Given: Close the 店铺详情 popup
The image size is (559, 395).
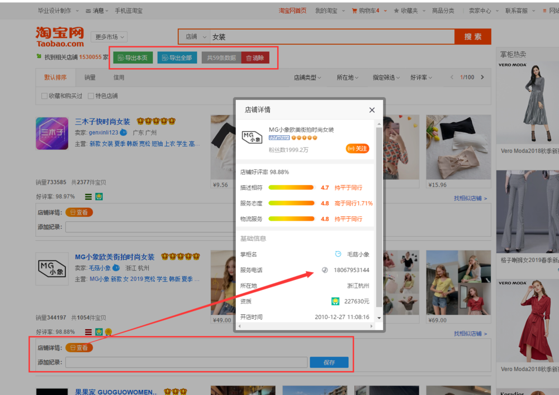Looking at the screenshot, I should coord(372,110).
